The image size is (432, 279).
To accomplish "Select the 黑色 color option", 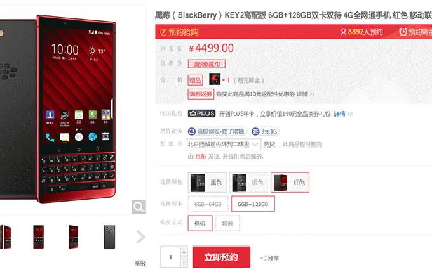I will pyautogui.click(x=207, y=183).
